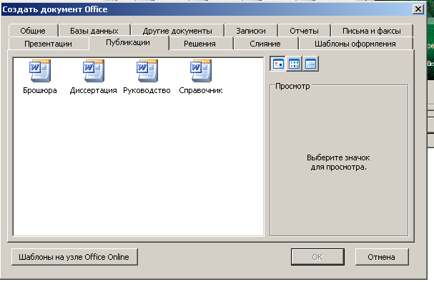Switch to list view mode
Screen dimensions: 434x282
[294, 64]
